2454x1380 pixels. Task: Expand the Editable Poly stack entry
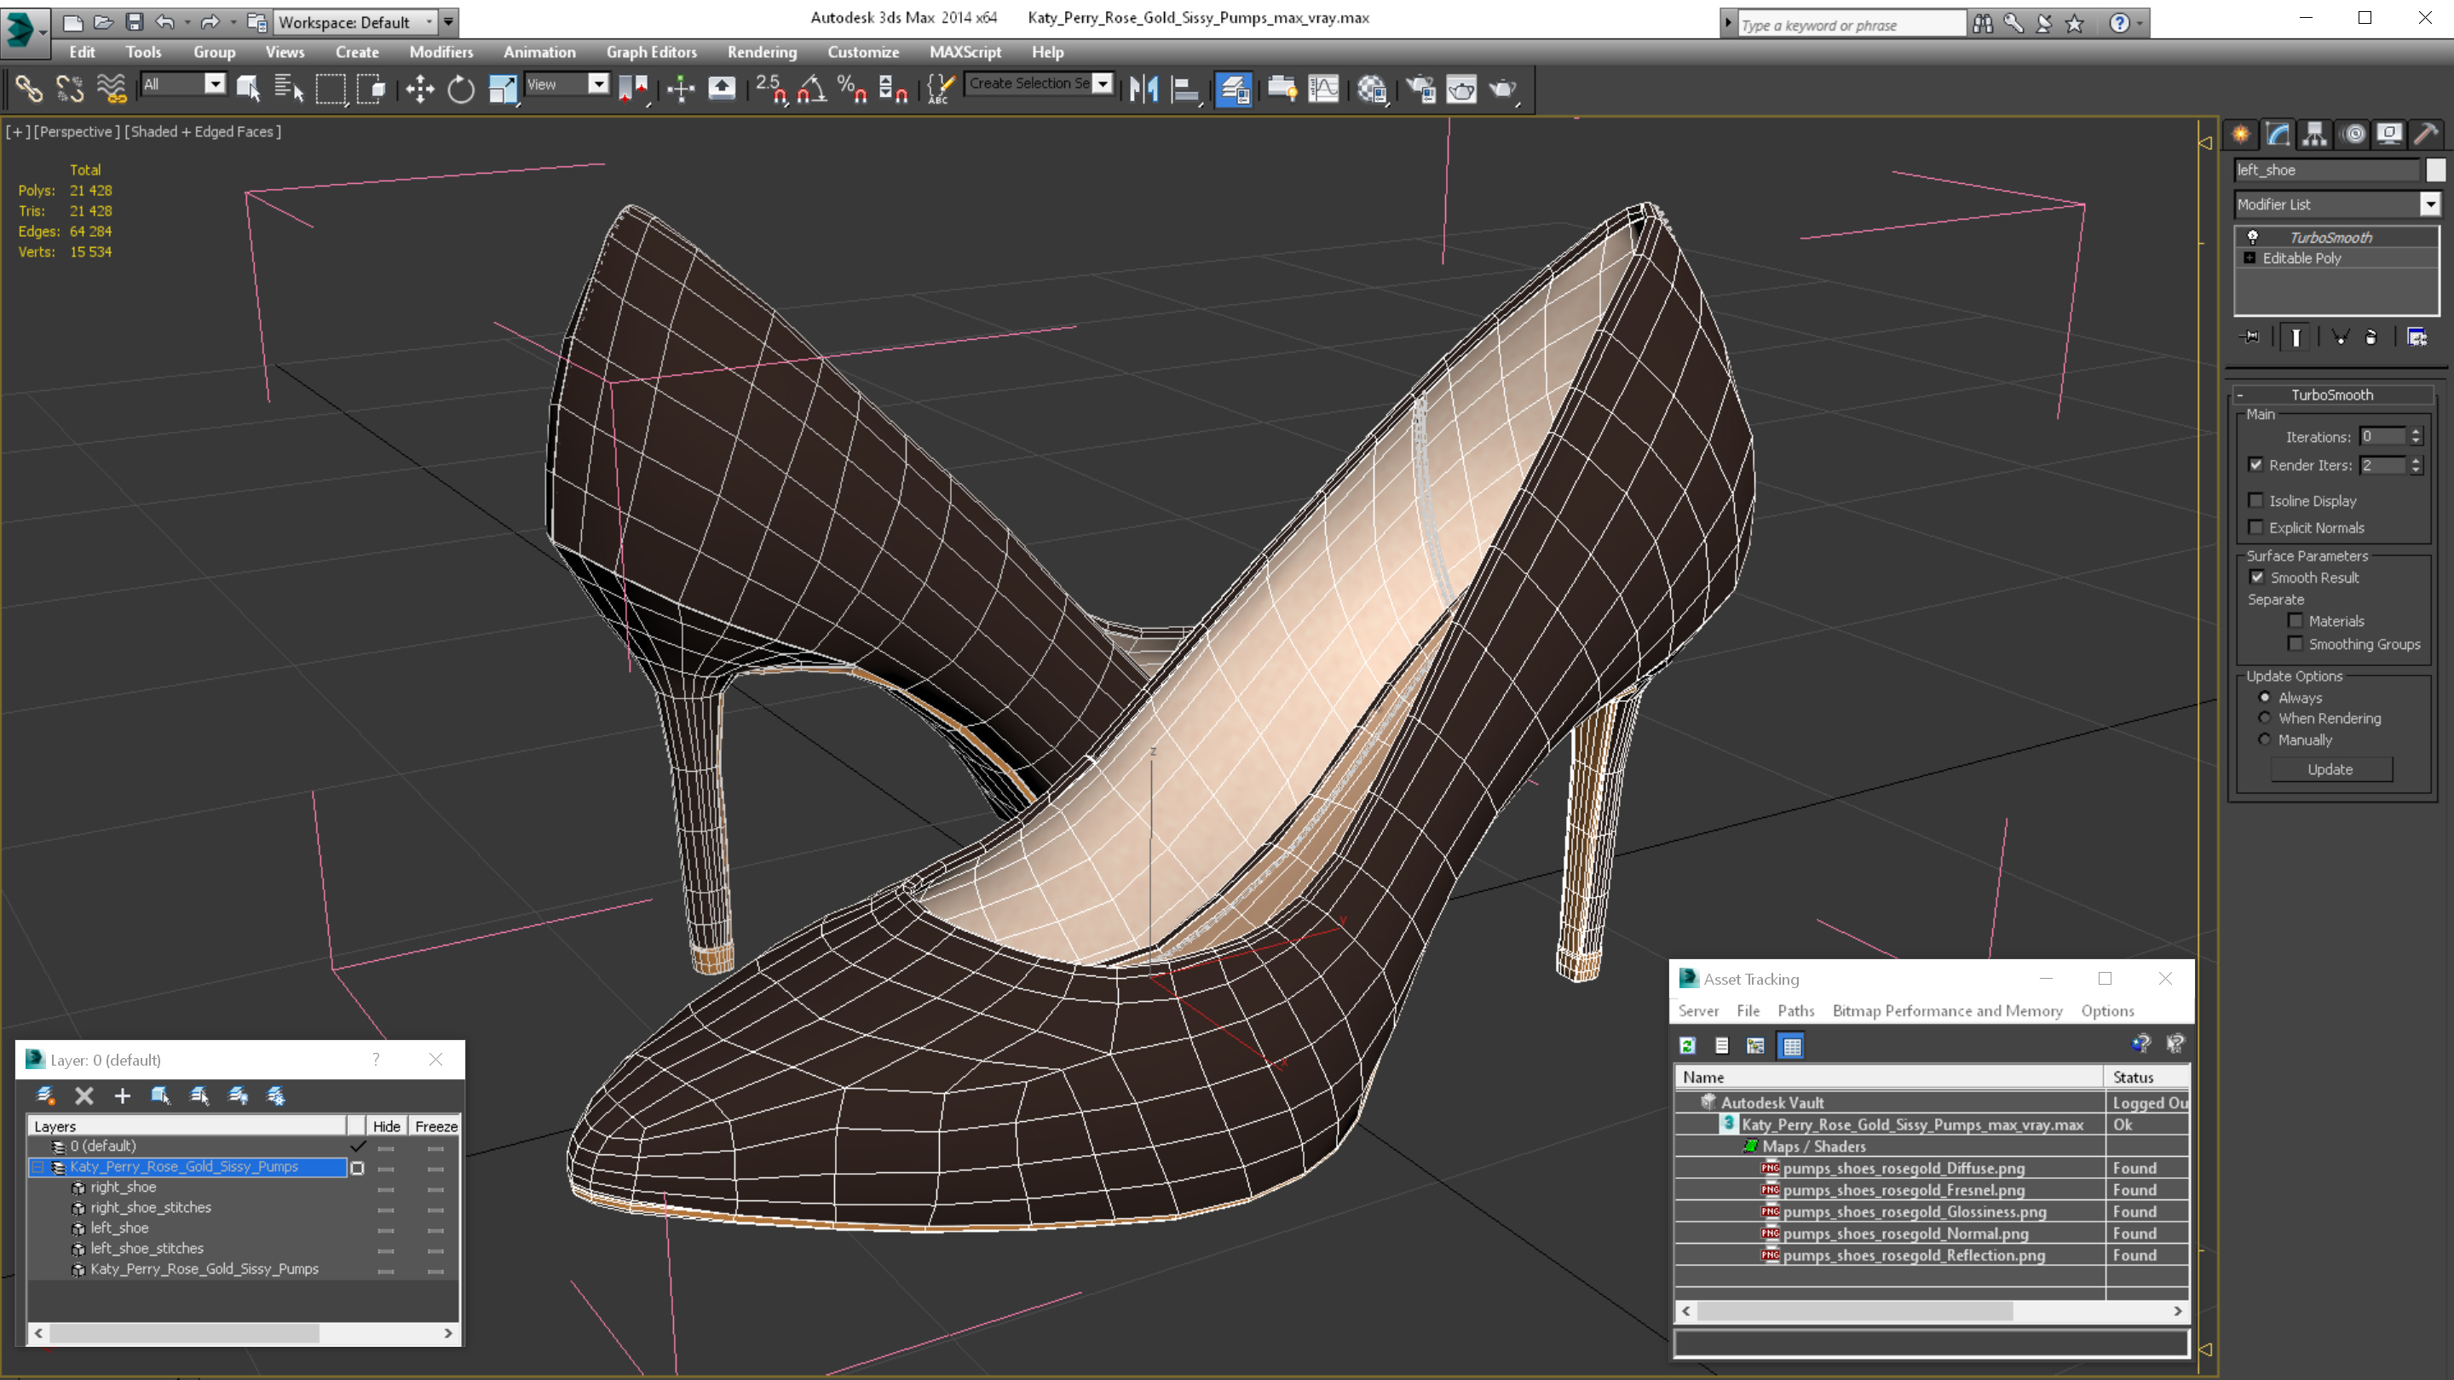(2249, 258)
